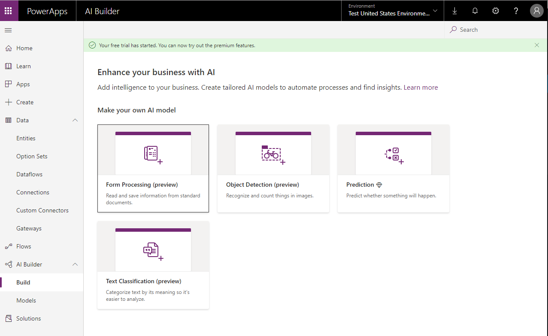Open the settings gear

tap(496, 11)
